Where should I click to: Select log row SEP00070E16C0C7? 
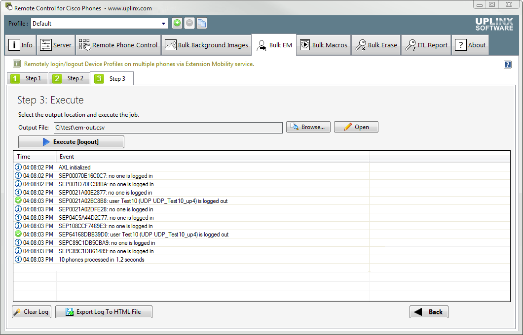pyautogui.click(x=262, y=176)
